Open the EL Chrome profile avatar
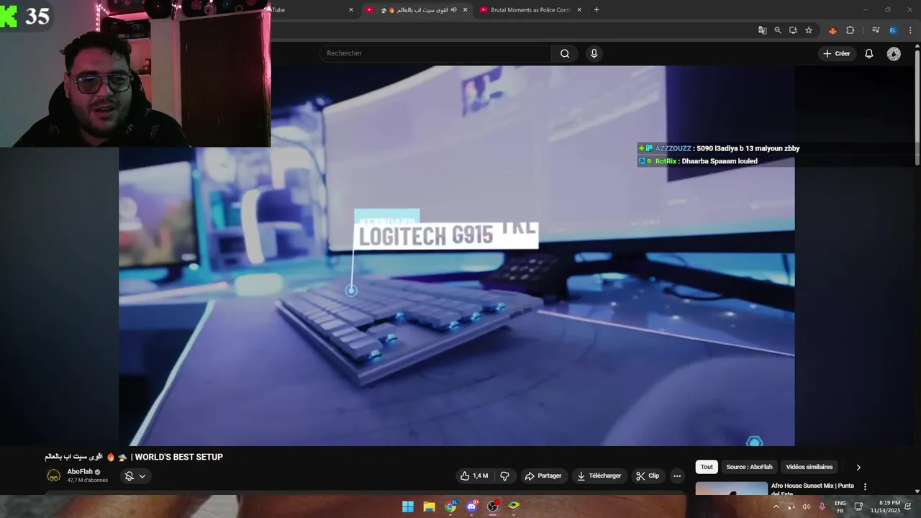The width and height of the screenshot is (921, 518). point(893,30)
